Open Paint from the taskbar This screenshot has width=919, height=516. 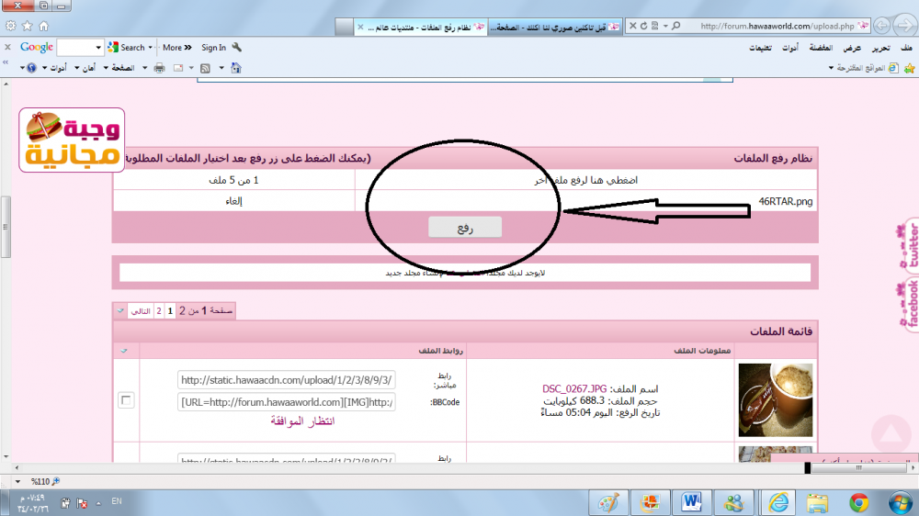pos(608,502)
